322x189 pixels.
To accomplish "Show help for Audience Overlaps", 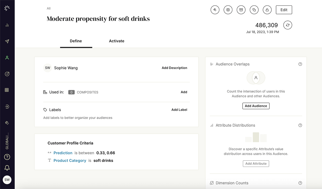I will [x=300, y=64].
